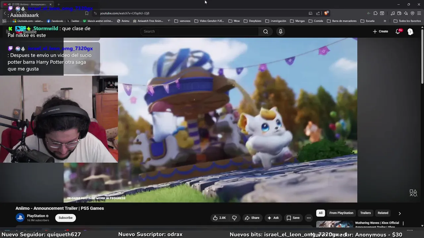Viewport: 424px width, 238px height.
Task: Open Watch anime online bookmark
Action: coord(98,21)
